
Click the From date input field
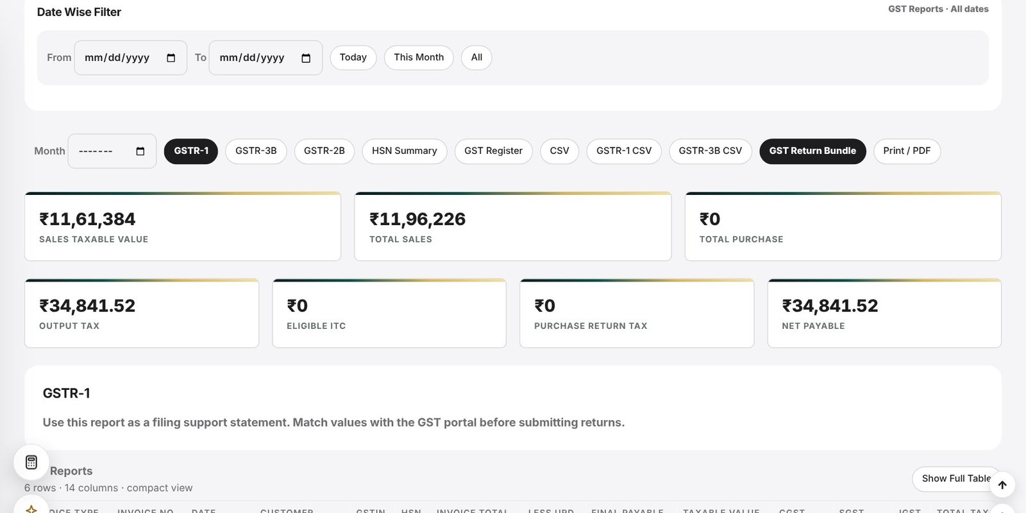131,58
